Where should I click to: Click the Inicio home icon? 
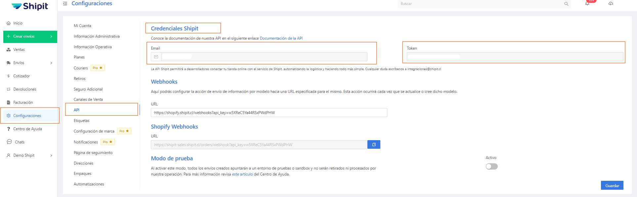[9, 23]
